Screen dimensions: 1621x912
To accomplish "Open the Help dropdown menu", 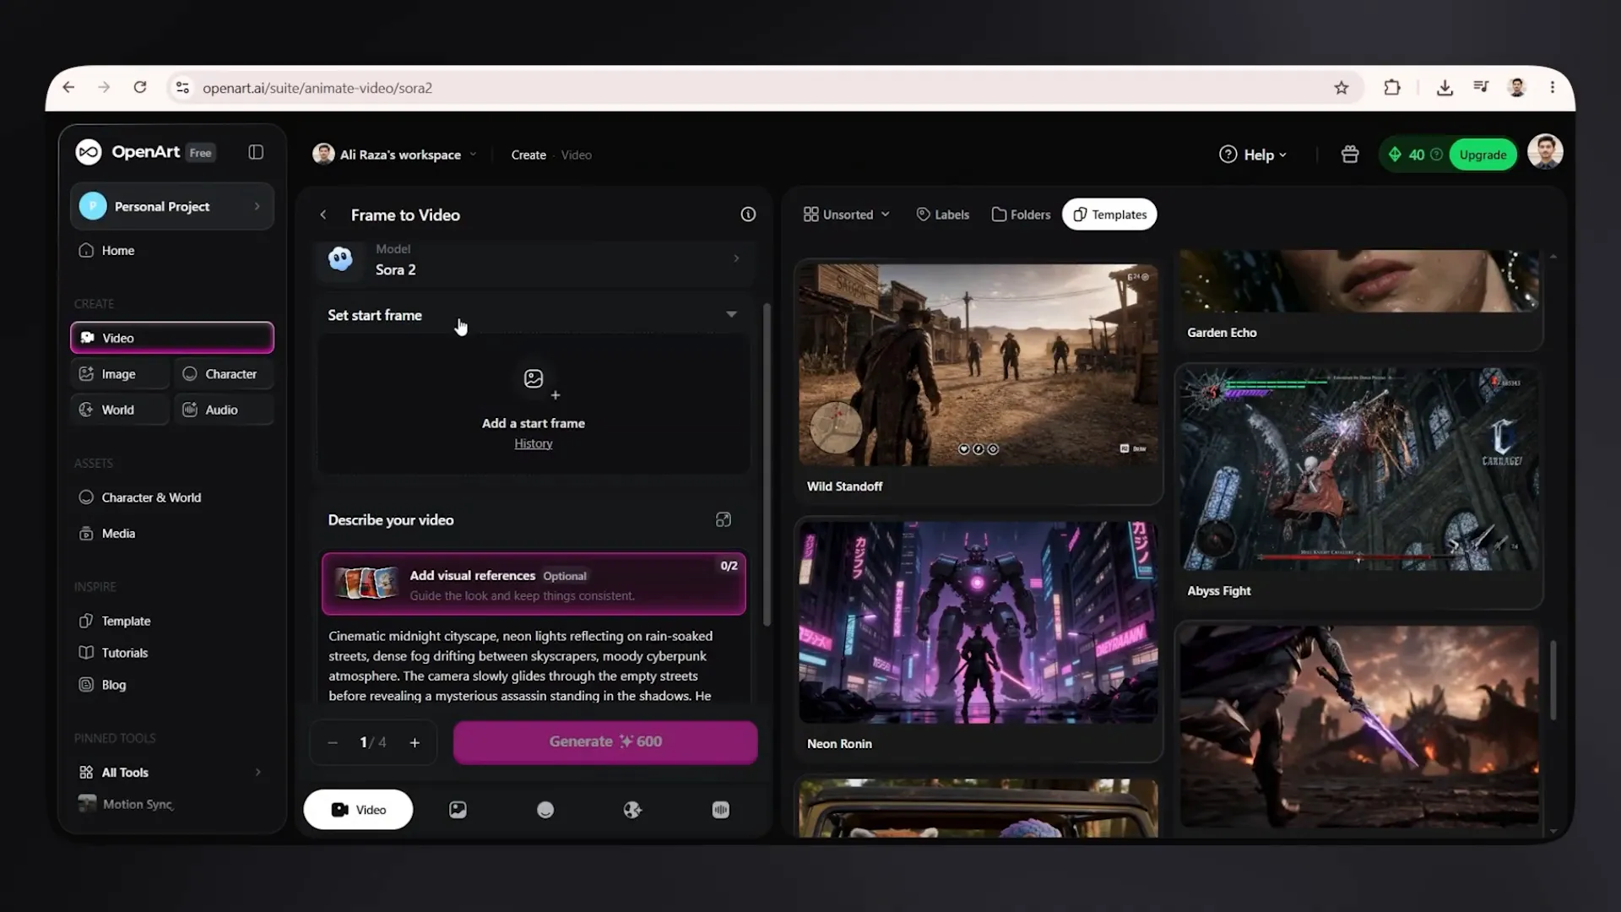I will [x=1253, y=155].
